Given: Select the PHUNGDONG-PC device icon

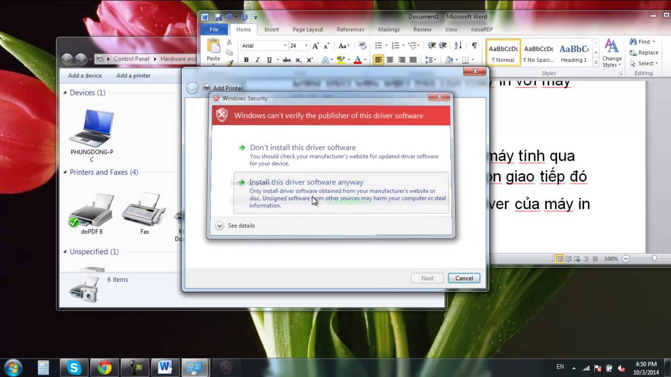Looking at the screenshot, I should [x=92, y=135].
